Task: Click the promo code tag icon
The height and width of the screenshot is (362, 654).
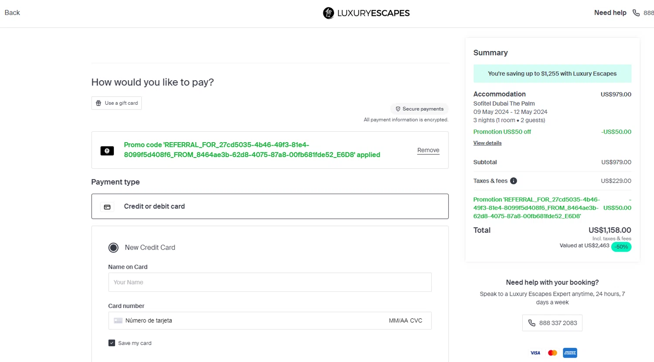Action: click(107, 151)
